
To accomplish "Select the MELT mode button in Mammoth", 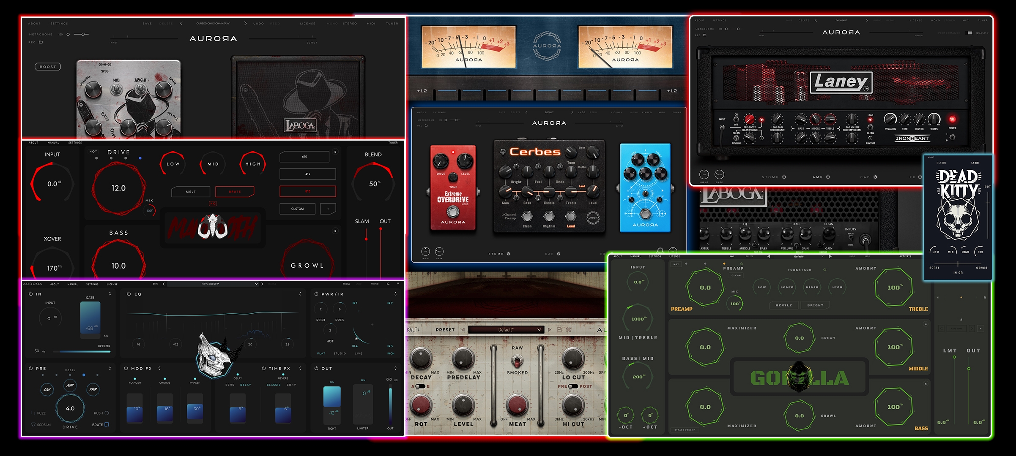I will click(191, 192).
